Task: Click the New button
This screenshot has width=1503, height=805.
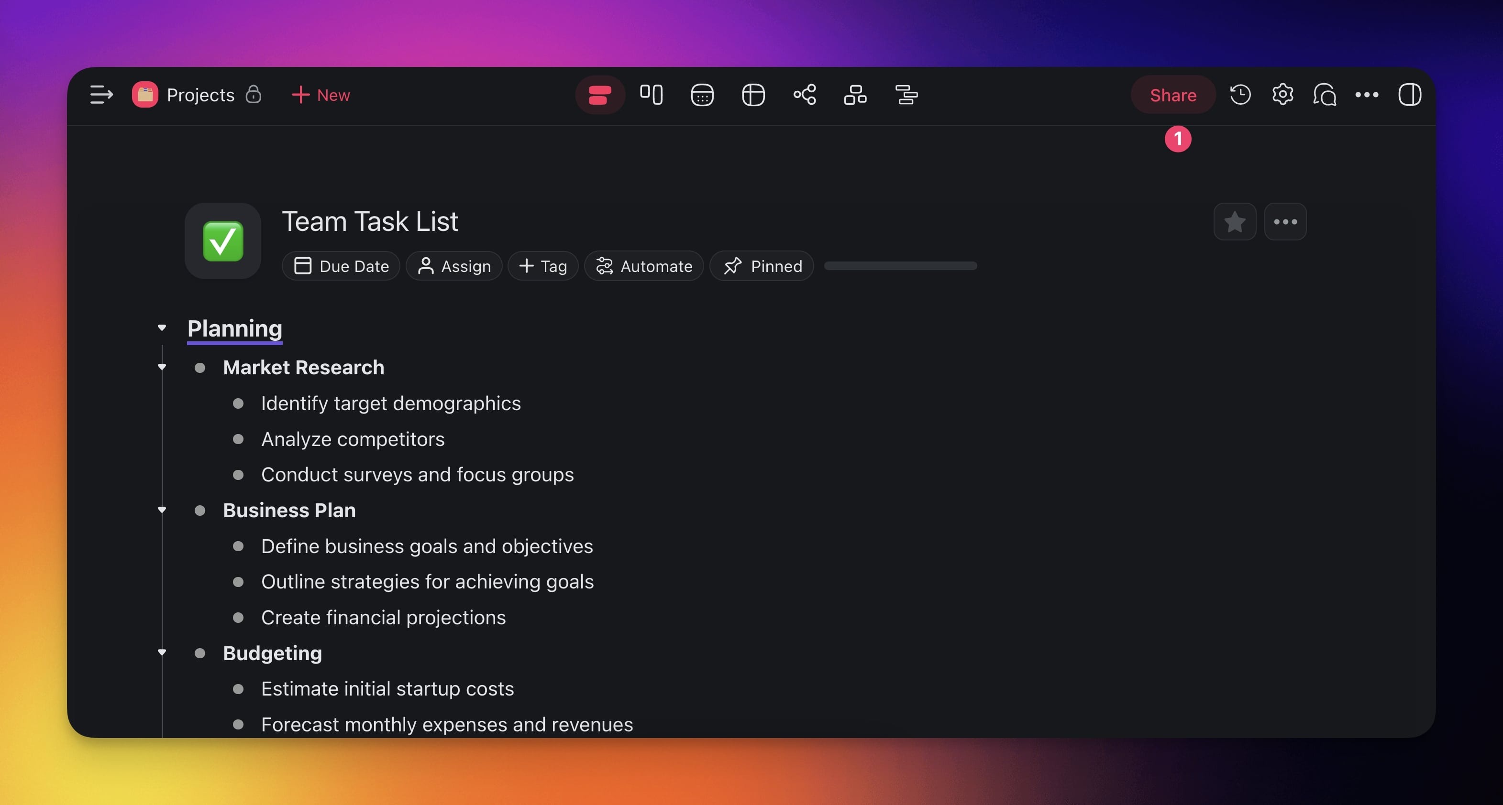Action: 320,95
